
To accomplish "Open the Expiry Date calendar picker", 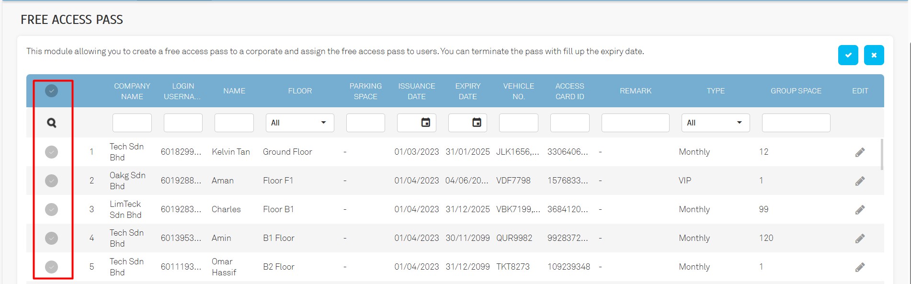I will (x=477, y=123).
